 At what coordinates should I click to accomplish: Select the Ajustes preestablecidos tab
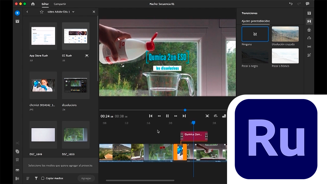point(255,21)
